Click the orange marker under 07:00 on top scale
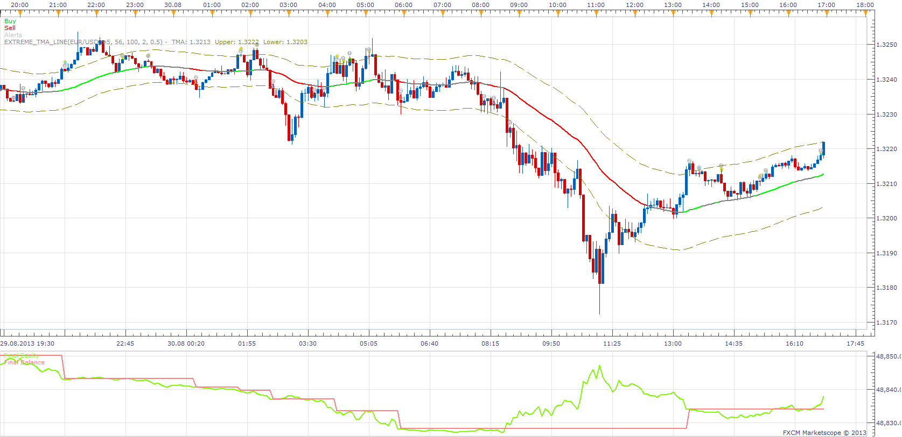 tap(443, 13)
